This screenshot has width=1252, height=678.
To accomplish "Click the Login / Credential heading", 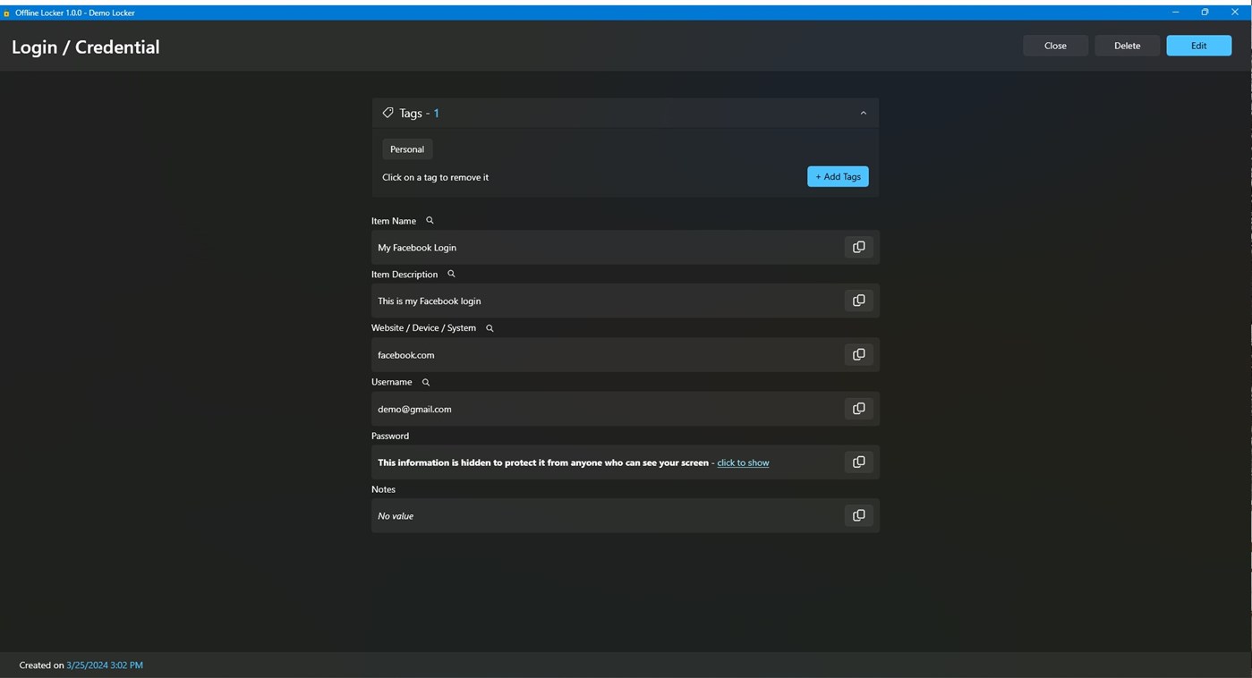I will pyautogui.click(x=85, y=47).
